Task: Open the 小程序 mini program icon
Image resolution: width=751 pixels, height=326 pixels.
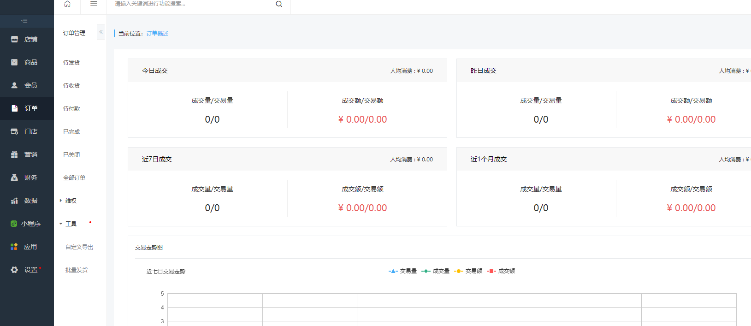Action: pos(14,224)
